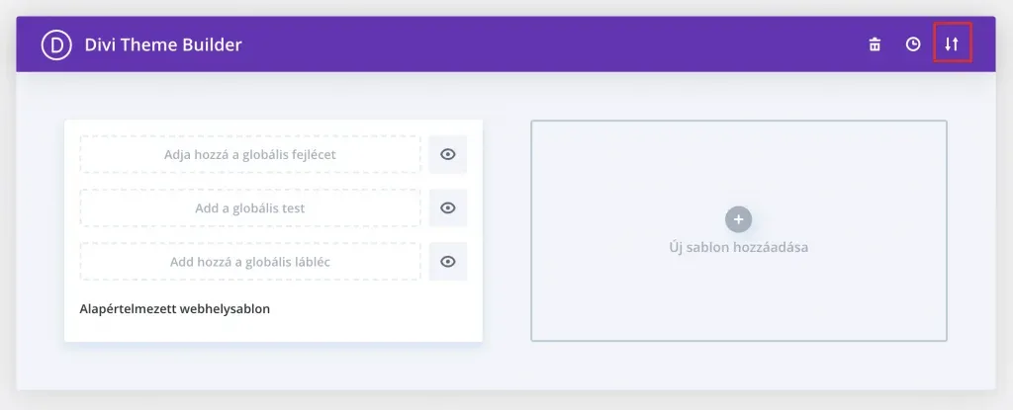Click dashed border of global header slot

(x=250, y=136)
